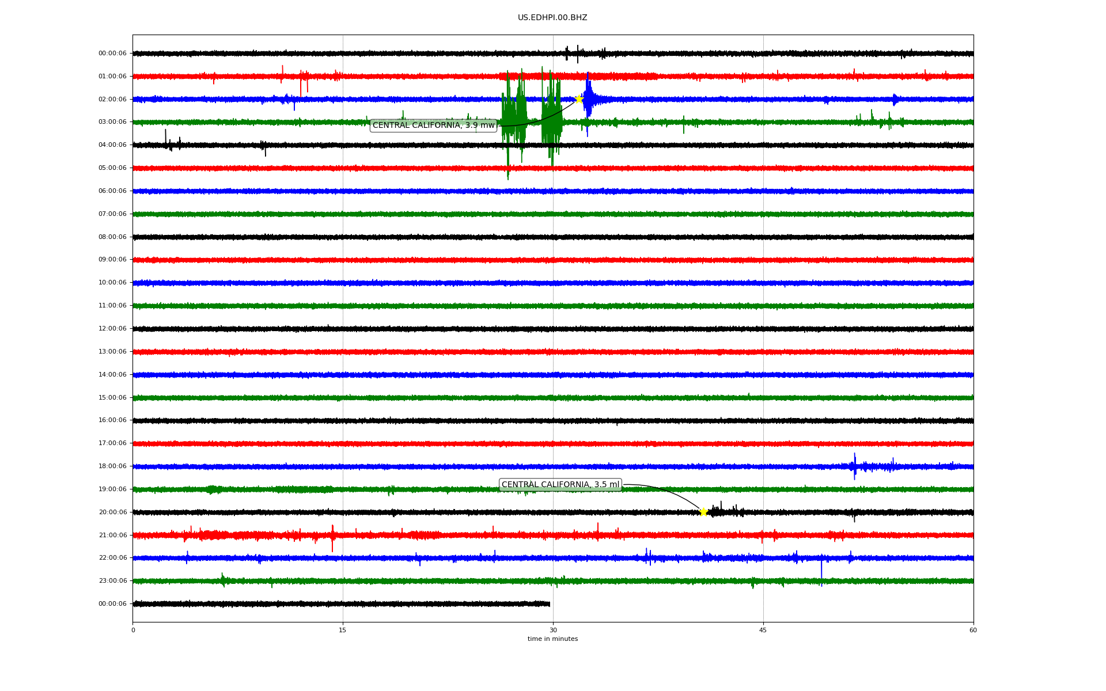Click the 18:00:06 time label

coord(112,466)
